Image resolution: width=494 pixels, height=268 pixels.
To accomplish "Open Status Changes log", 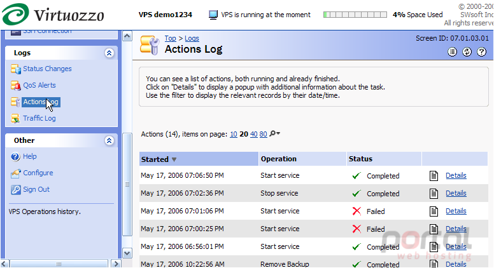I will [x=47, y=69].
